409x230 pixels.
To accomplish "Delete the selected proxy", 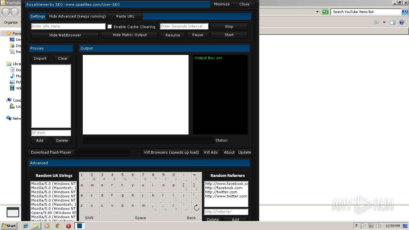I will click(62, 141).
